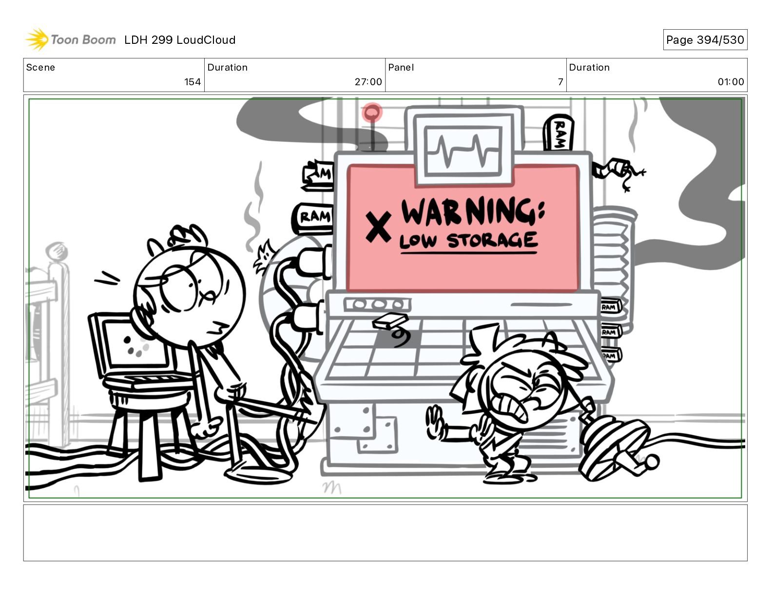
Task: Click the storyboard panel drawing thumbnail
Action: (385, 298)
